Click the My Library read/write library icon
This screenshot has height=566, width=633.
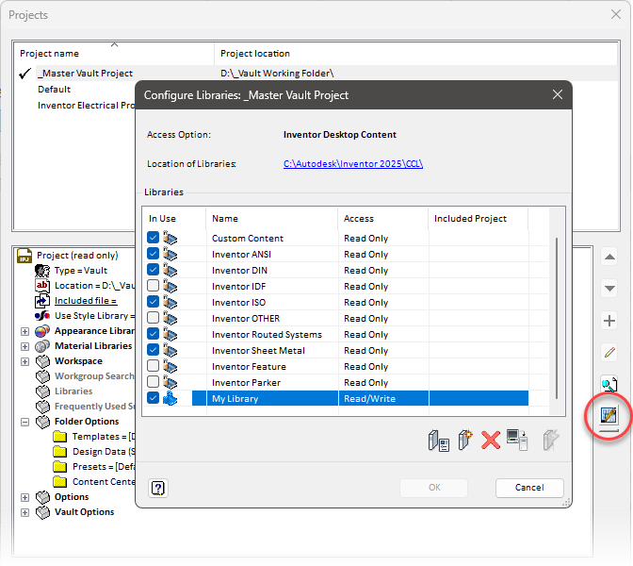(170, 399)
